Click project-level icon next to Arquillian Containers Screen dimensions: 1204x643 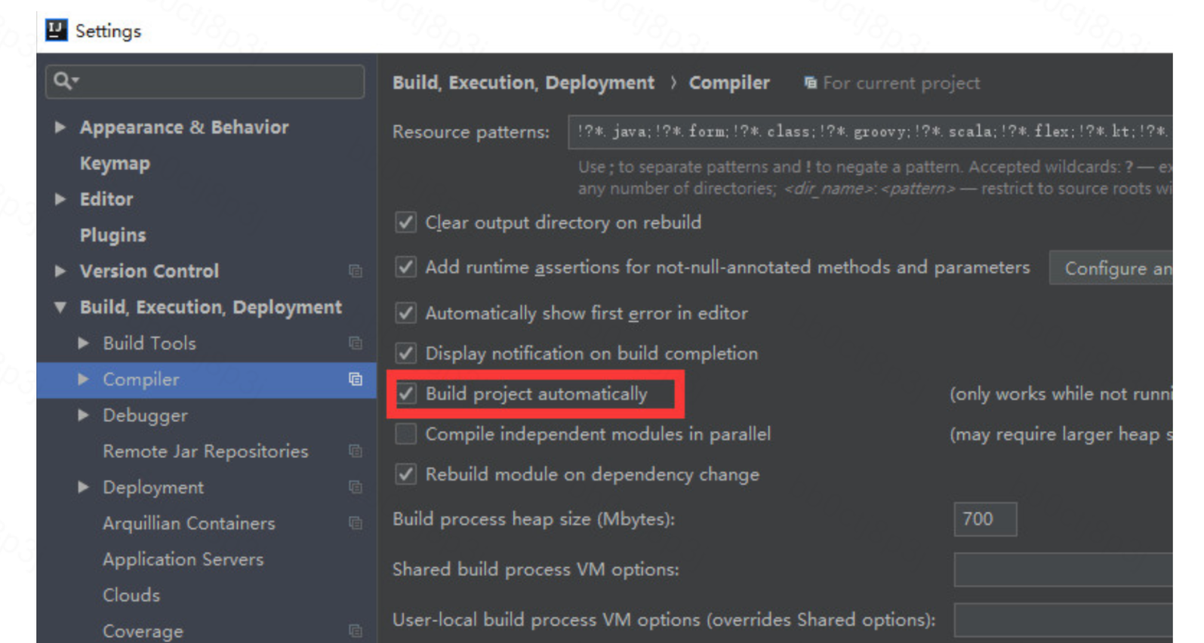click(x=356, y=523)
